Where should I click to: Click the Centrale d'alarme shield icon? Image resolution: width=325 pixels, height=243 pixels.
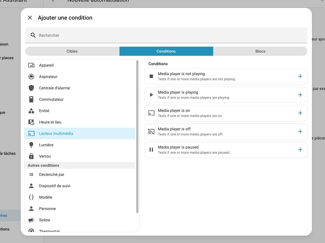31,88
